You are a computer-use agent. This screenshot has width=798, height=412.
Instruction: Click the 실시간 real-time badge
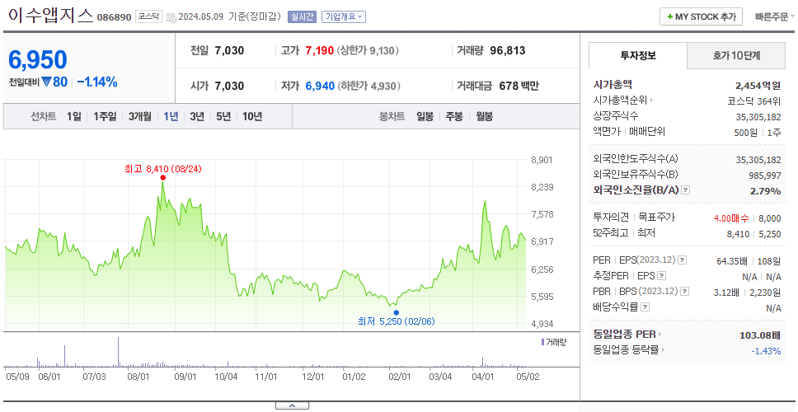coord(302,16)
